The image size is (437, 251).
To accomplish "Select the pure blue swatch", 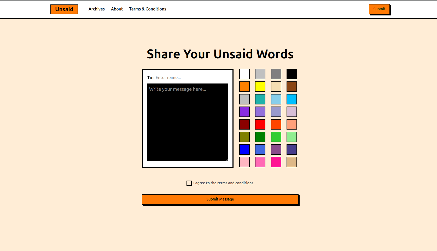I will (244, 149).
